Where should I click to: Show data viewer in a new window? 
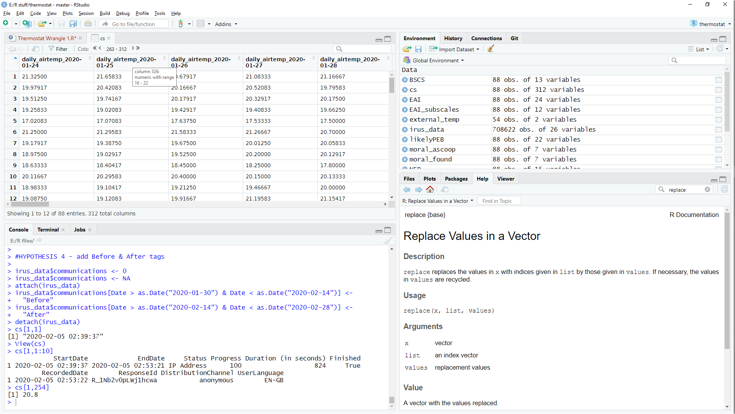point(35,49)
